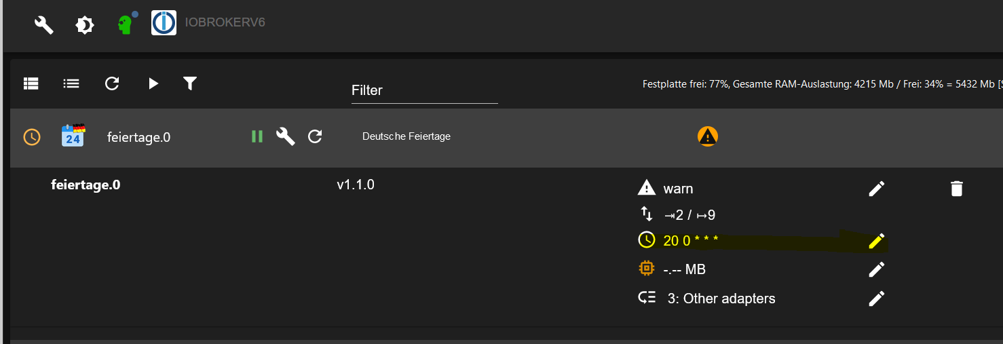Pause the feiertage.0 instance
Screen dimensions: 1003x344
click(257, 136)
